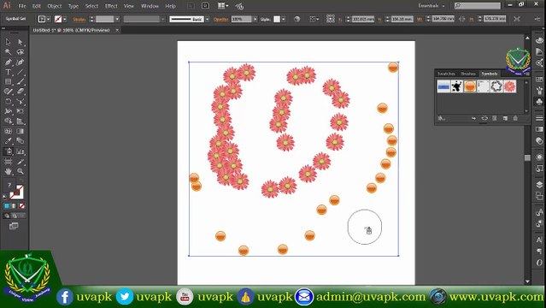Open Symbol Libraries menu in Symbols panel
Image resolution: width=546 pixels, height=308 pixels.
442,118
